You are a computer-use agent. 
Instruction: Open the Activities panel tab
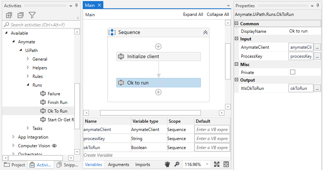[40, 165]
